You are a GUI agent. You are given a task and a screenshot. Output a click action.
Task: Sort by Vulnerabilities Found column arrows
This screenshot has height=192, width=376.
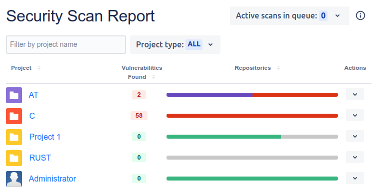(153, 77)
